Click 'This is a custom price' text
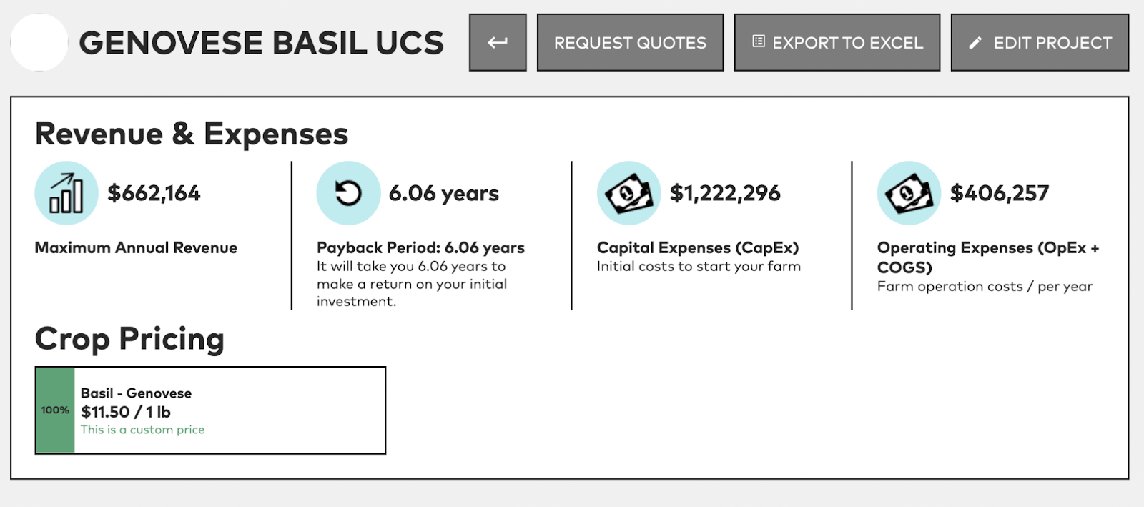The image size is (1144, 507). pyautogui.click(x=142, y=430)
